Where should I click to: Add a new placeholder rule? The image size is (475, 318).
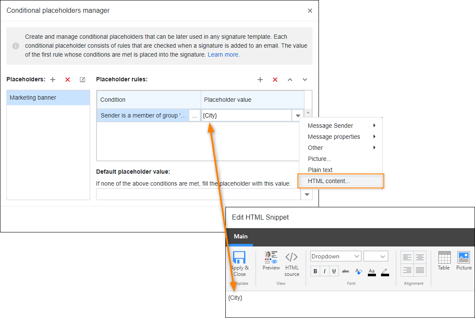(260, 80)
